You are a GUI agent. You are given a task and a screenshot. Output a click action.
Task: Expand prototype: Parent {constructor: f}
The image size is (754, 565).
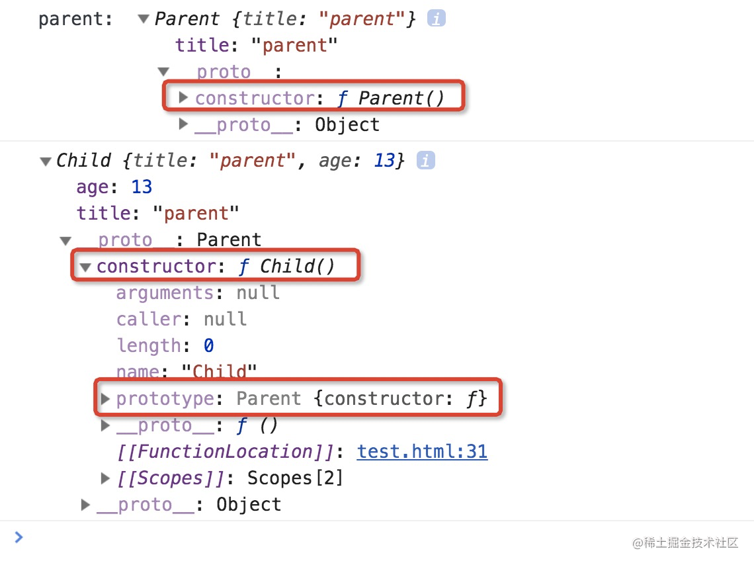[105, 398]
